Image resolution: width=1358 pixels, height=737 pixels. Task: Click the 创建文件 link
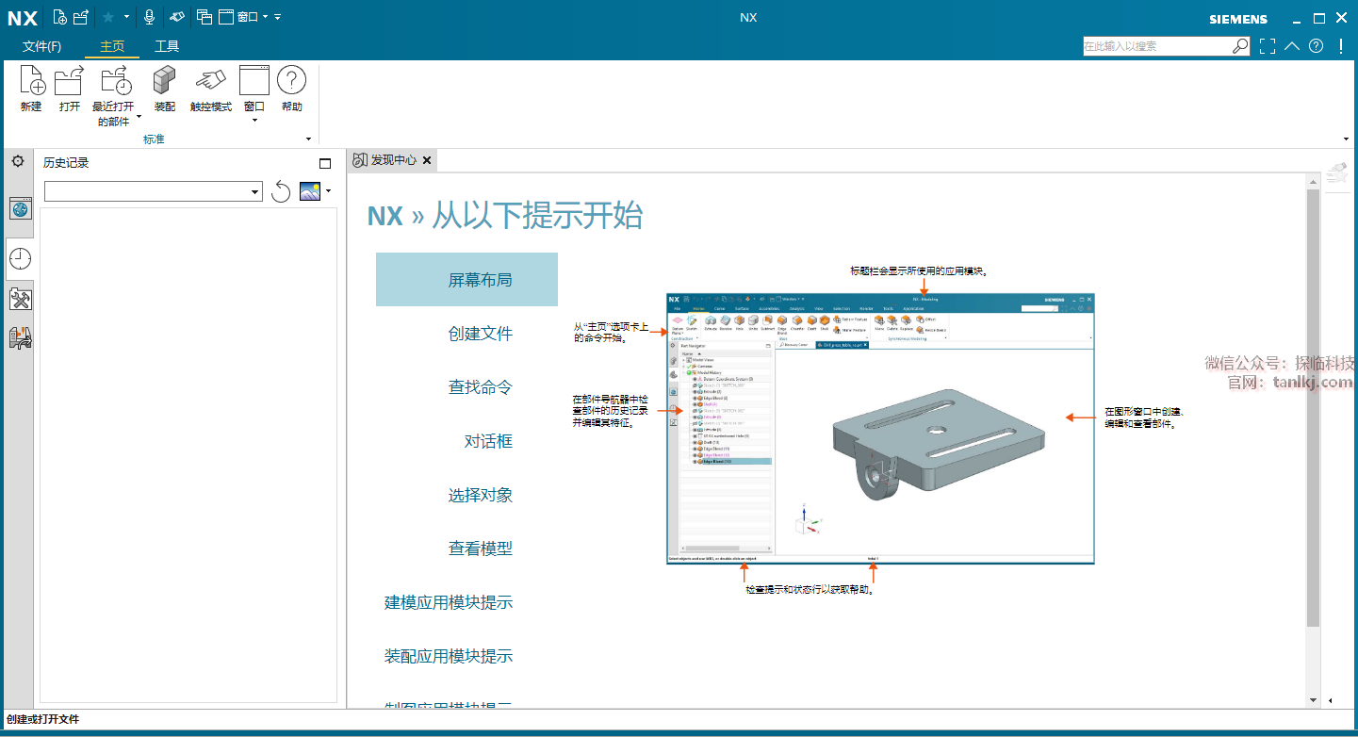[x=480, y=334]
